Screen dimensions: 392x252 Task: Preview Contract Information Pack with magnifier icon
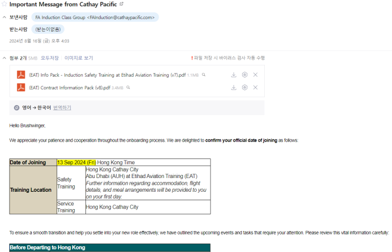tap(128, 87)
